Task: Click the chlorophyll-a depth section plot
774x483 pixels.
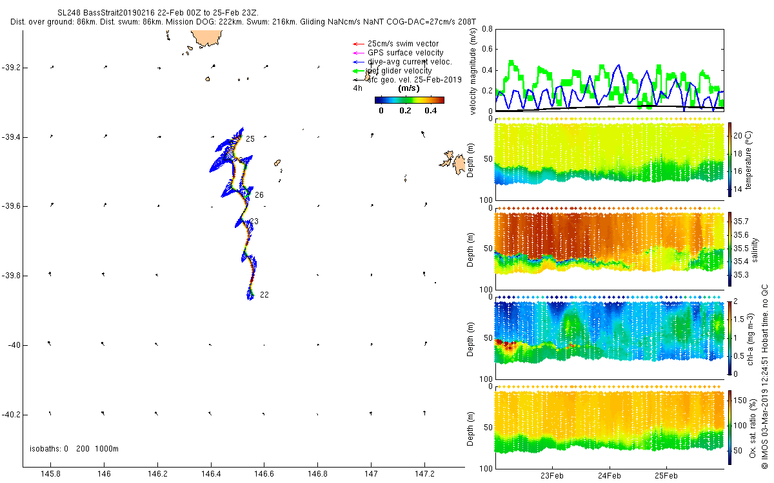Action: pos(610,337)
